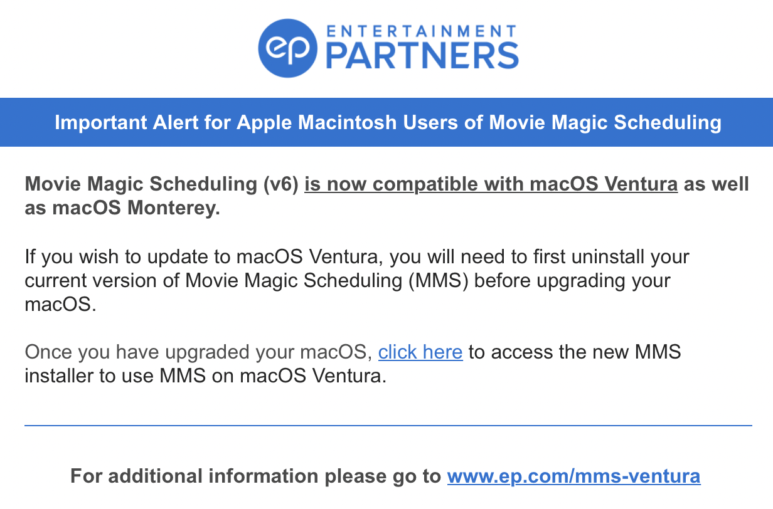Click the circular "ep" logo icon

(287, 48)
